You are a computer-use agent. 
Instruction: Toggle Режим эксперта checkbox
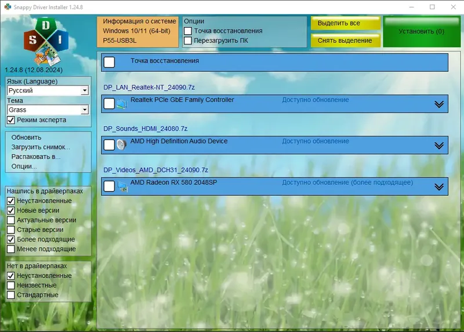point(11,120)
